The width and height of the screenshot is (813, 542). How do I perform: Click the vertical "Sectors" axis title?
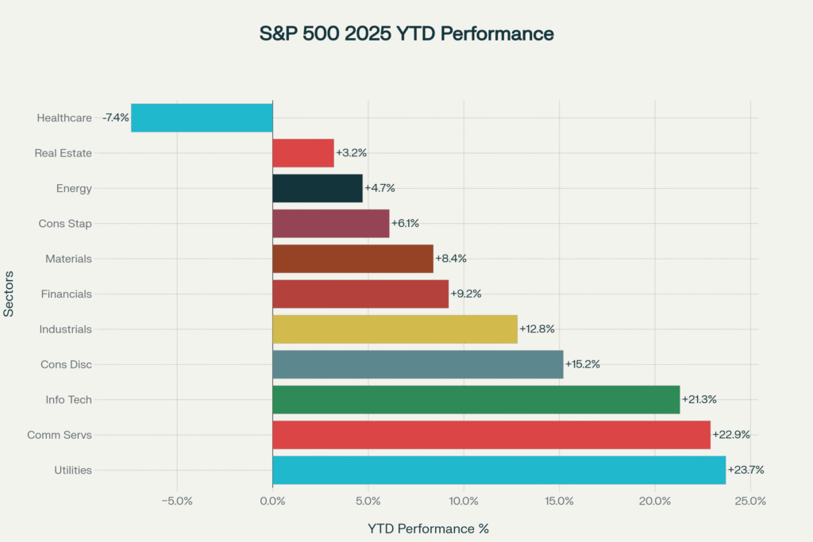click(x=9, y=294)
